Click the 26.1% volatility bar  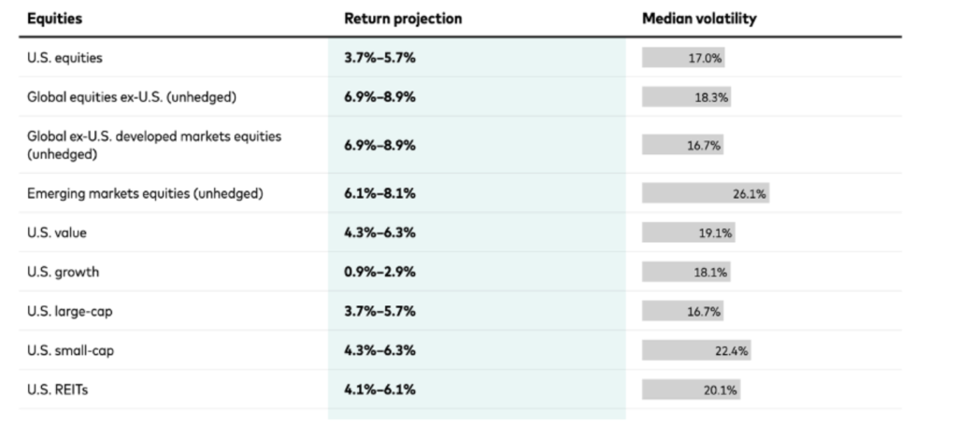point(705,193)
